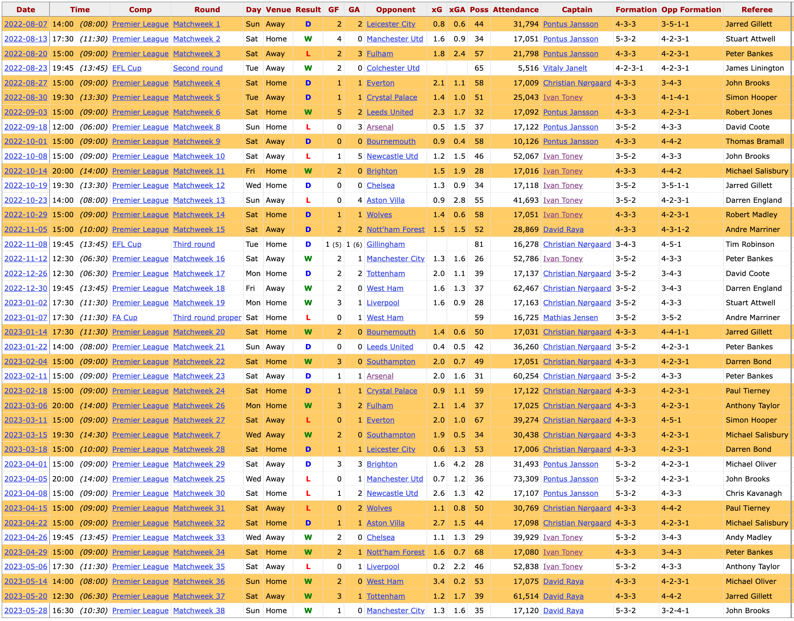Viewport: 794px width, 621px height.
Task: Click David Raya in Matchweek 37 row
Action: coord(563,596)
